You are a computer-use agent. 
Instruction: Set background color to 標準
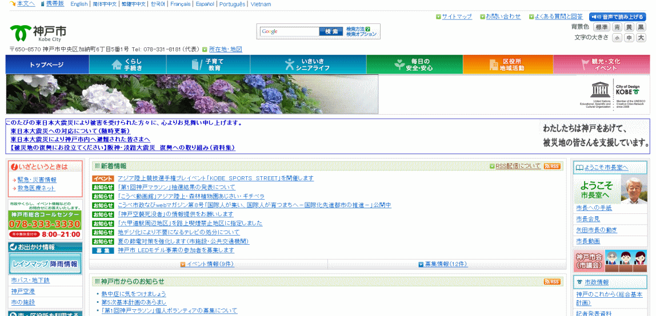pos(602,27)
